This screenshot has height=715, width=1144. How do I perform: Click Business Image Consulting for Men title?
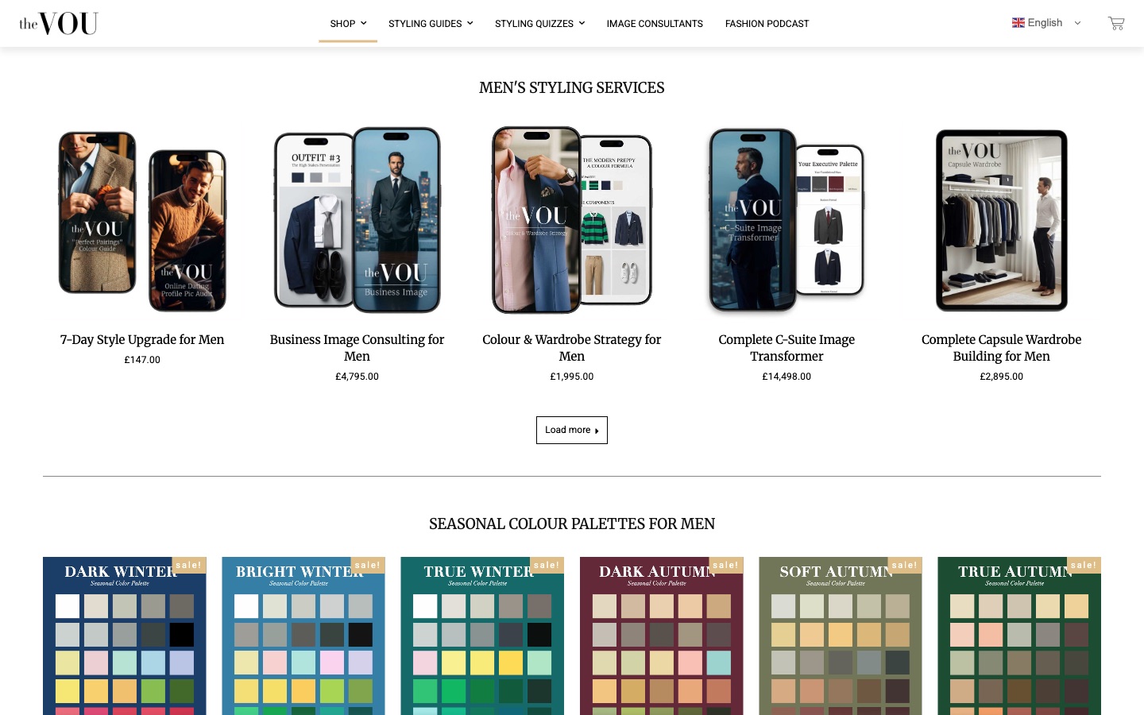[357, 348]
